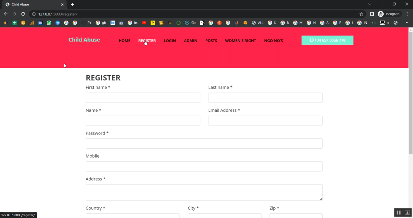Open a new browser tab

pos(72,4)
